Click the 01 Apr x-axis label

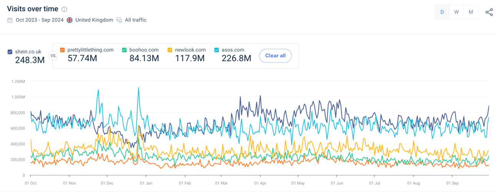(x=260, y=183)
